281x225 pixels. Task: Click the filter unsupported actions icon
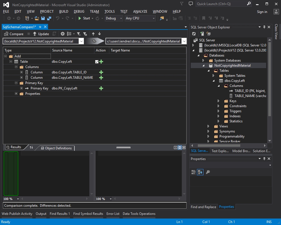click(85, 34)
